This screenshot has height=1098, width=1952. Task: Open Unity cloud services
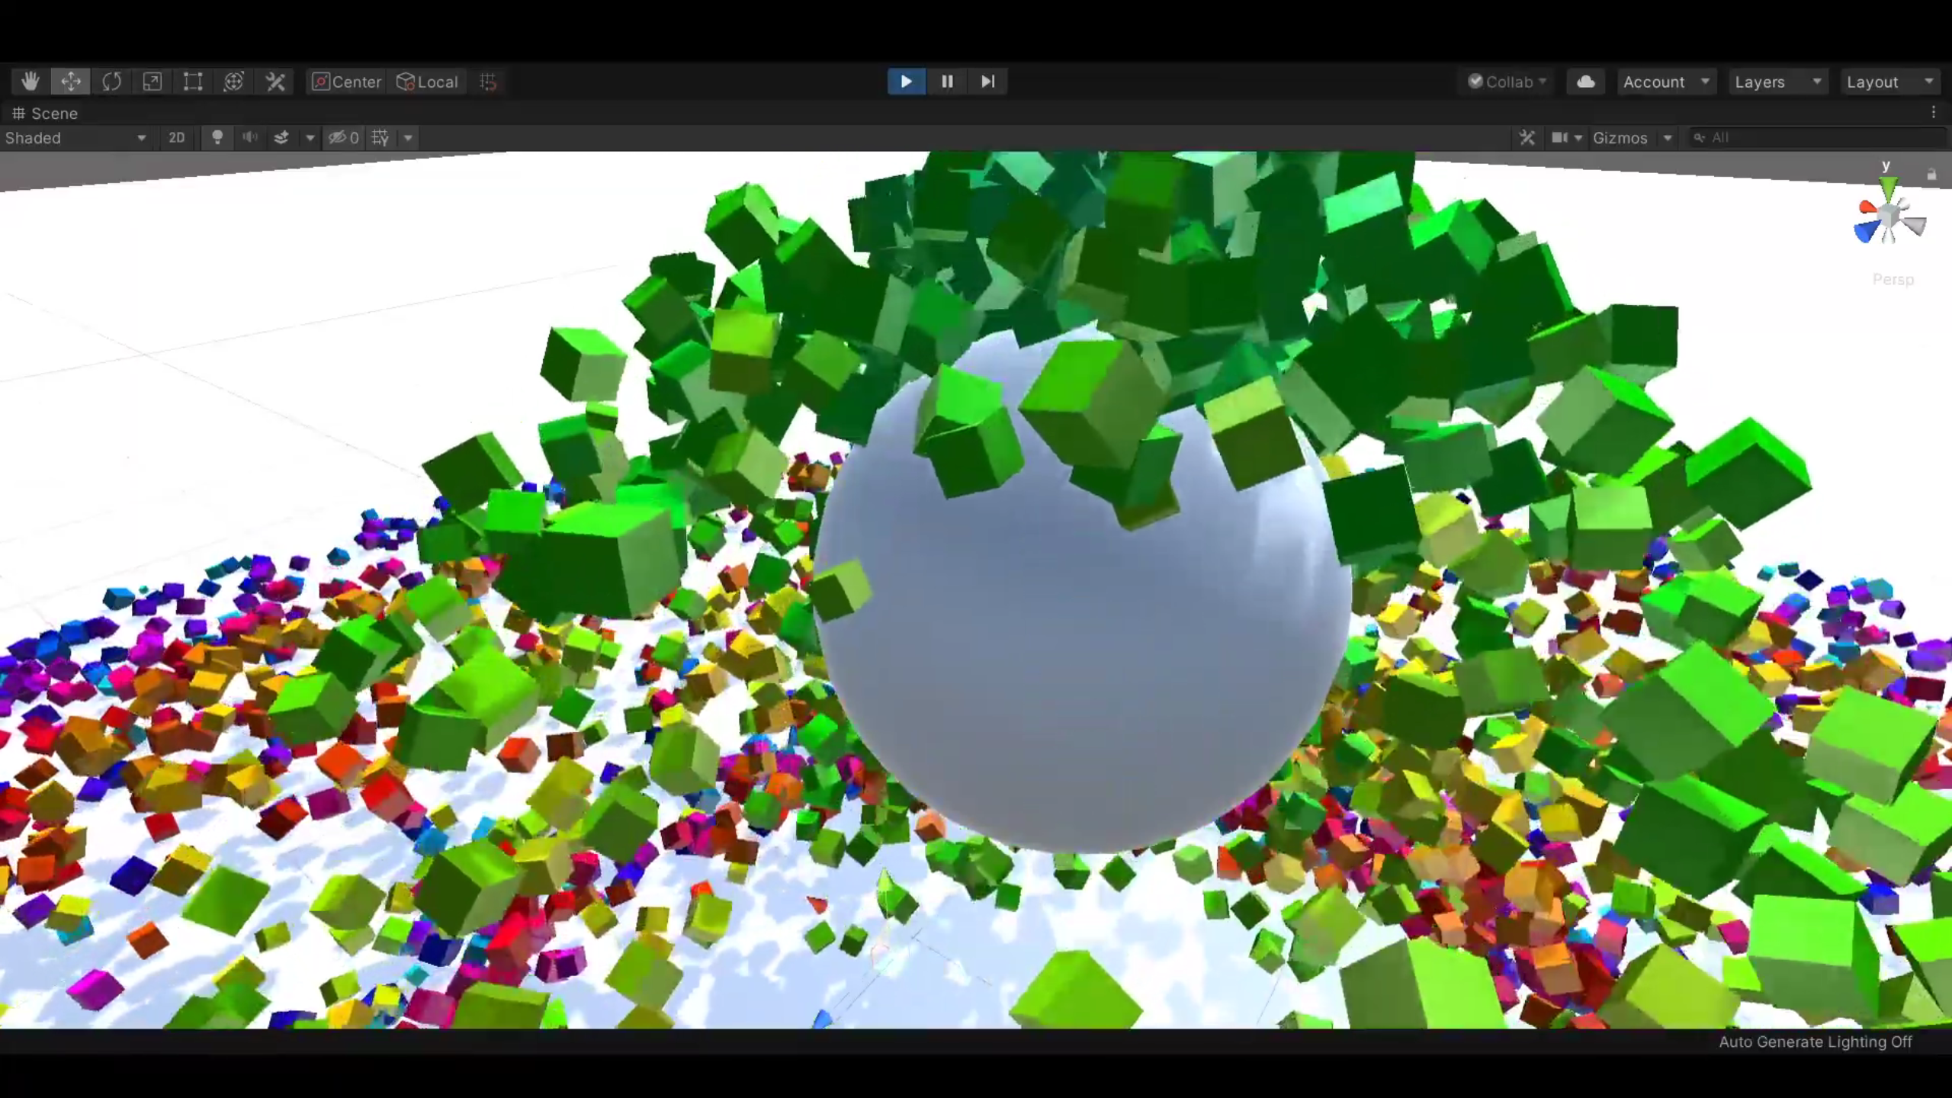click(1585, 82)
